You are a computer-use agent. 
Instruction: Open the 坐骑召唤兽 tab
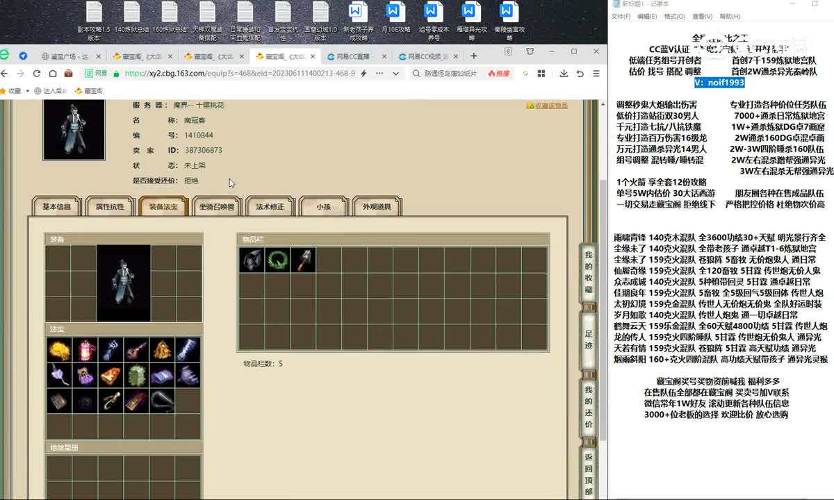click(217, 206)
